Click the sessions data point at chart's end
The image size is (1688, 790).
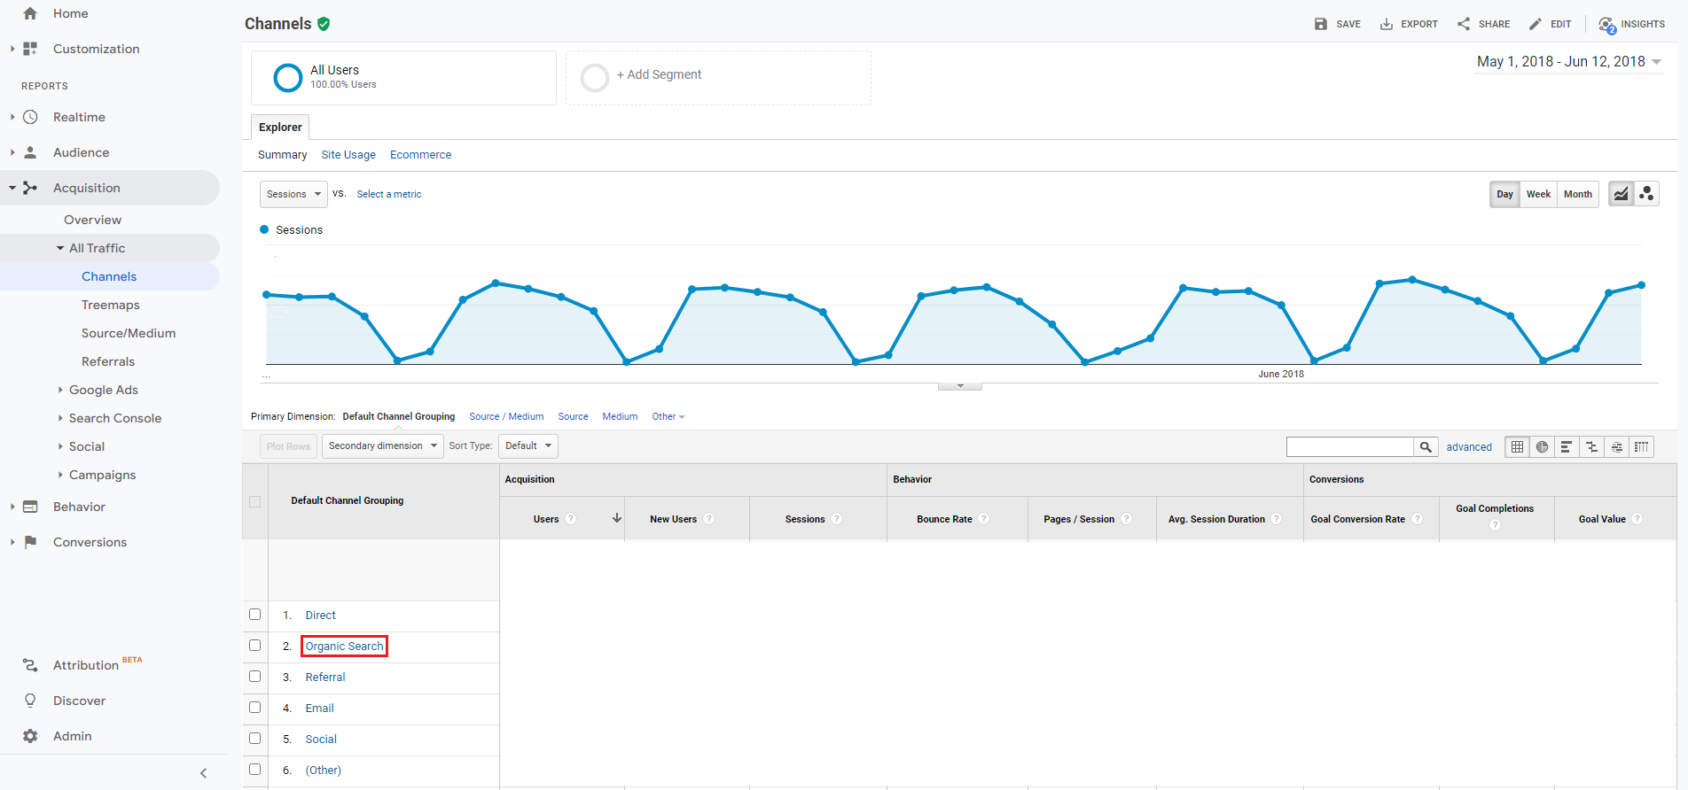[x=1641, y=285]
